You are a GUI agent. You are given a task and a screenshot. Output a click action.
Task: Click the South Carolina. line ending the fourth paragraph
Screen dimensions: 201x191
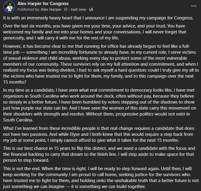coord(18,120)
